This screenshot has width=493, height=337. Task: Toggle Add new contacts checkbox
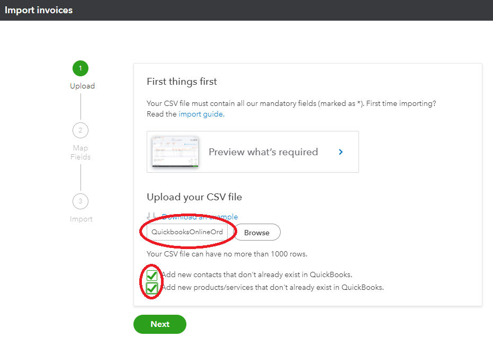coord(152,276)
